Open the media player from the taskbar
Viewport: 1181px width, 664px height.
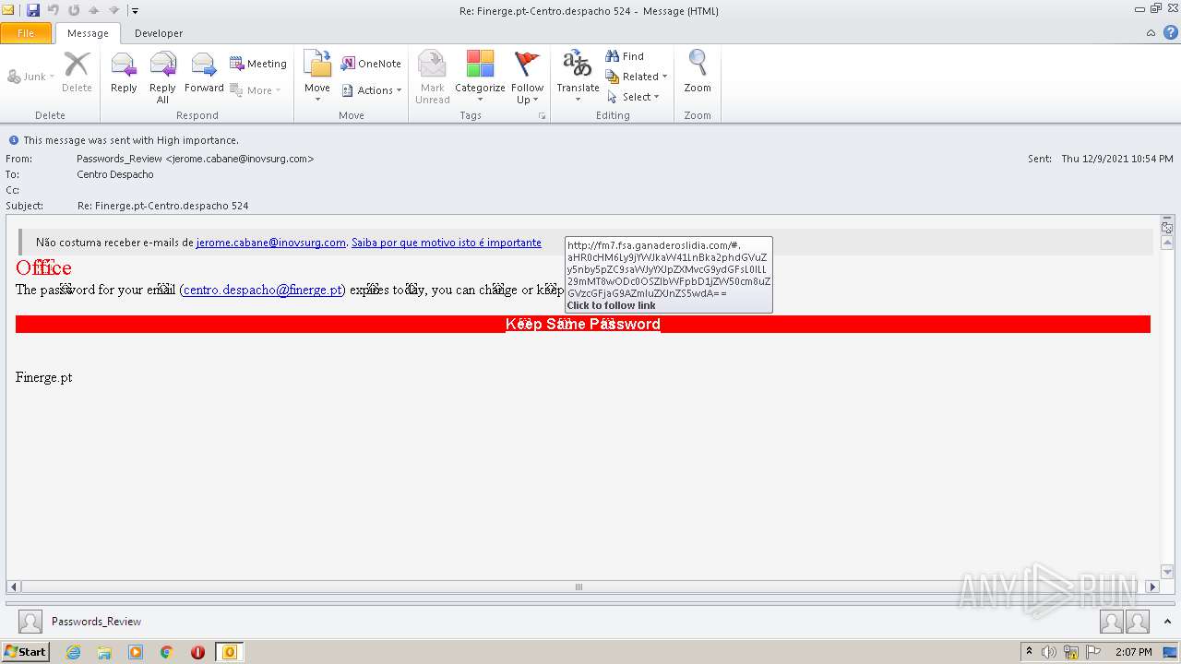click(136, 652)
